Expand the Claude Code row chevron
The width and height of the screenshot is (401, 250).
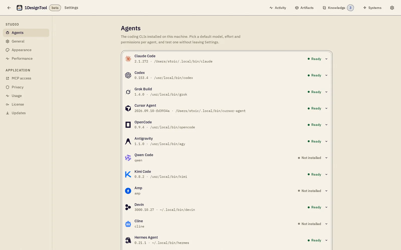coord(326,59)
